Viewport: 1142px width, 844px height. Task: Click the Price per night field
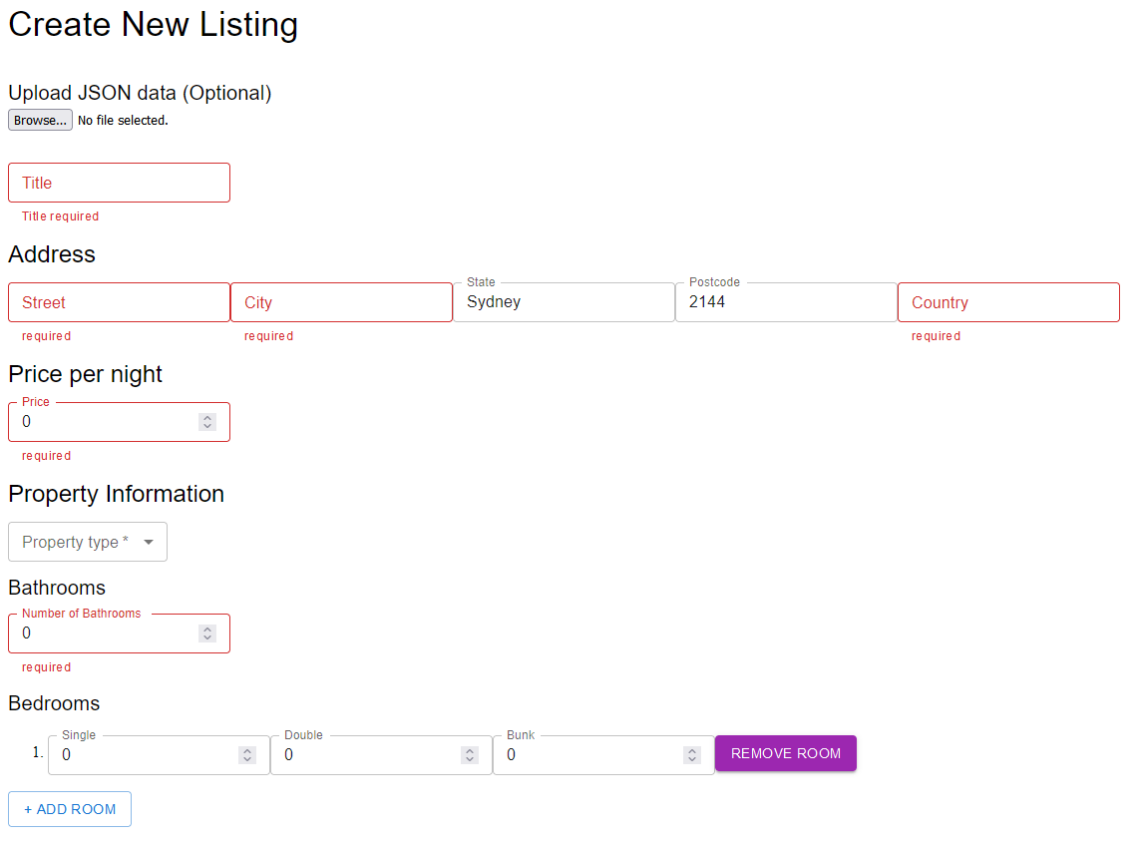pyautogui.click(x=105, y=422)
